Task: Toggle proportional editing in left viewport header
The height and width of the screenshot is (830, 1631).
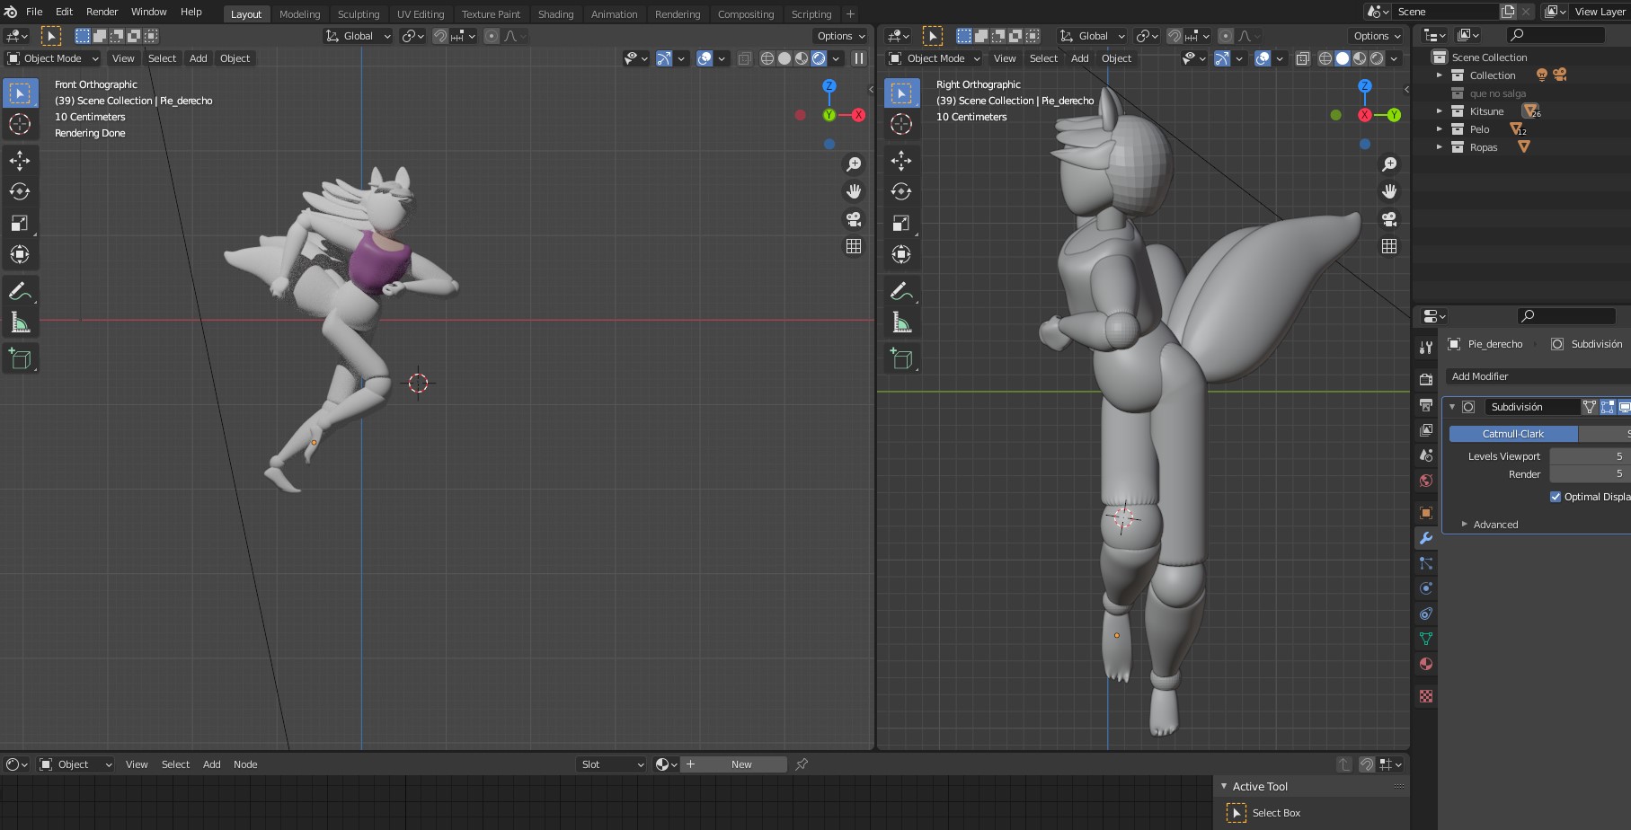Action: (x=492, y=36)
